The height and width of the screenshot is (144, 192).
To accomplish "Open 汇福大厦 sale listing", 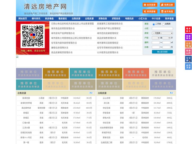I will pos(26,123).
